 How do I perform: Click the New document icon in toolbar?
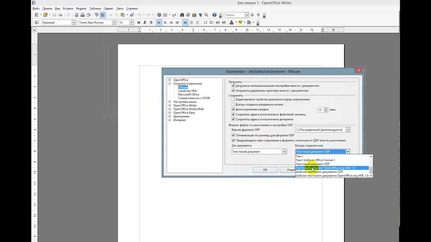click(x=37, y=15)
